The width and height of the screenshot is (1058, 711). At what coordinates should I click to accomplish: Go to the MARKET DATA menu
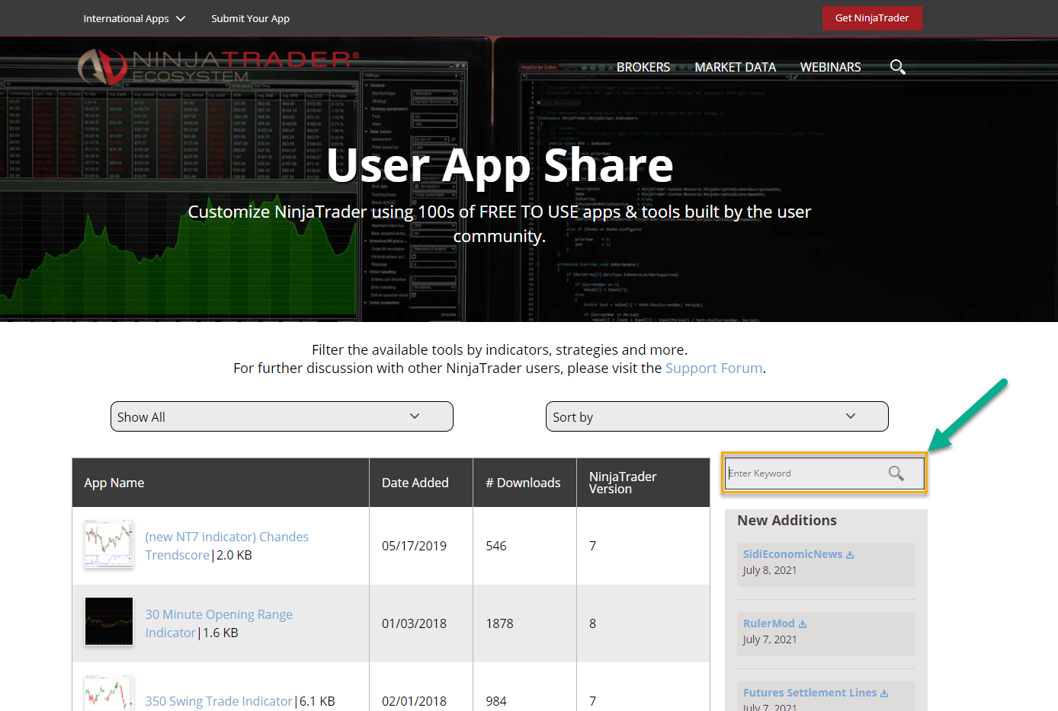pos(736,67)
